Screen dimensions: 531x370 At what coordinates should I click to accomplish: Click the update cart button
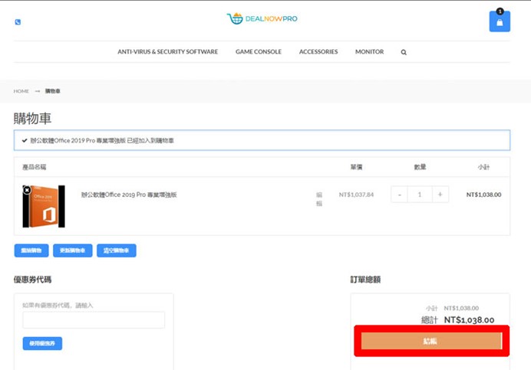click(x=73, y=250)
